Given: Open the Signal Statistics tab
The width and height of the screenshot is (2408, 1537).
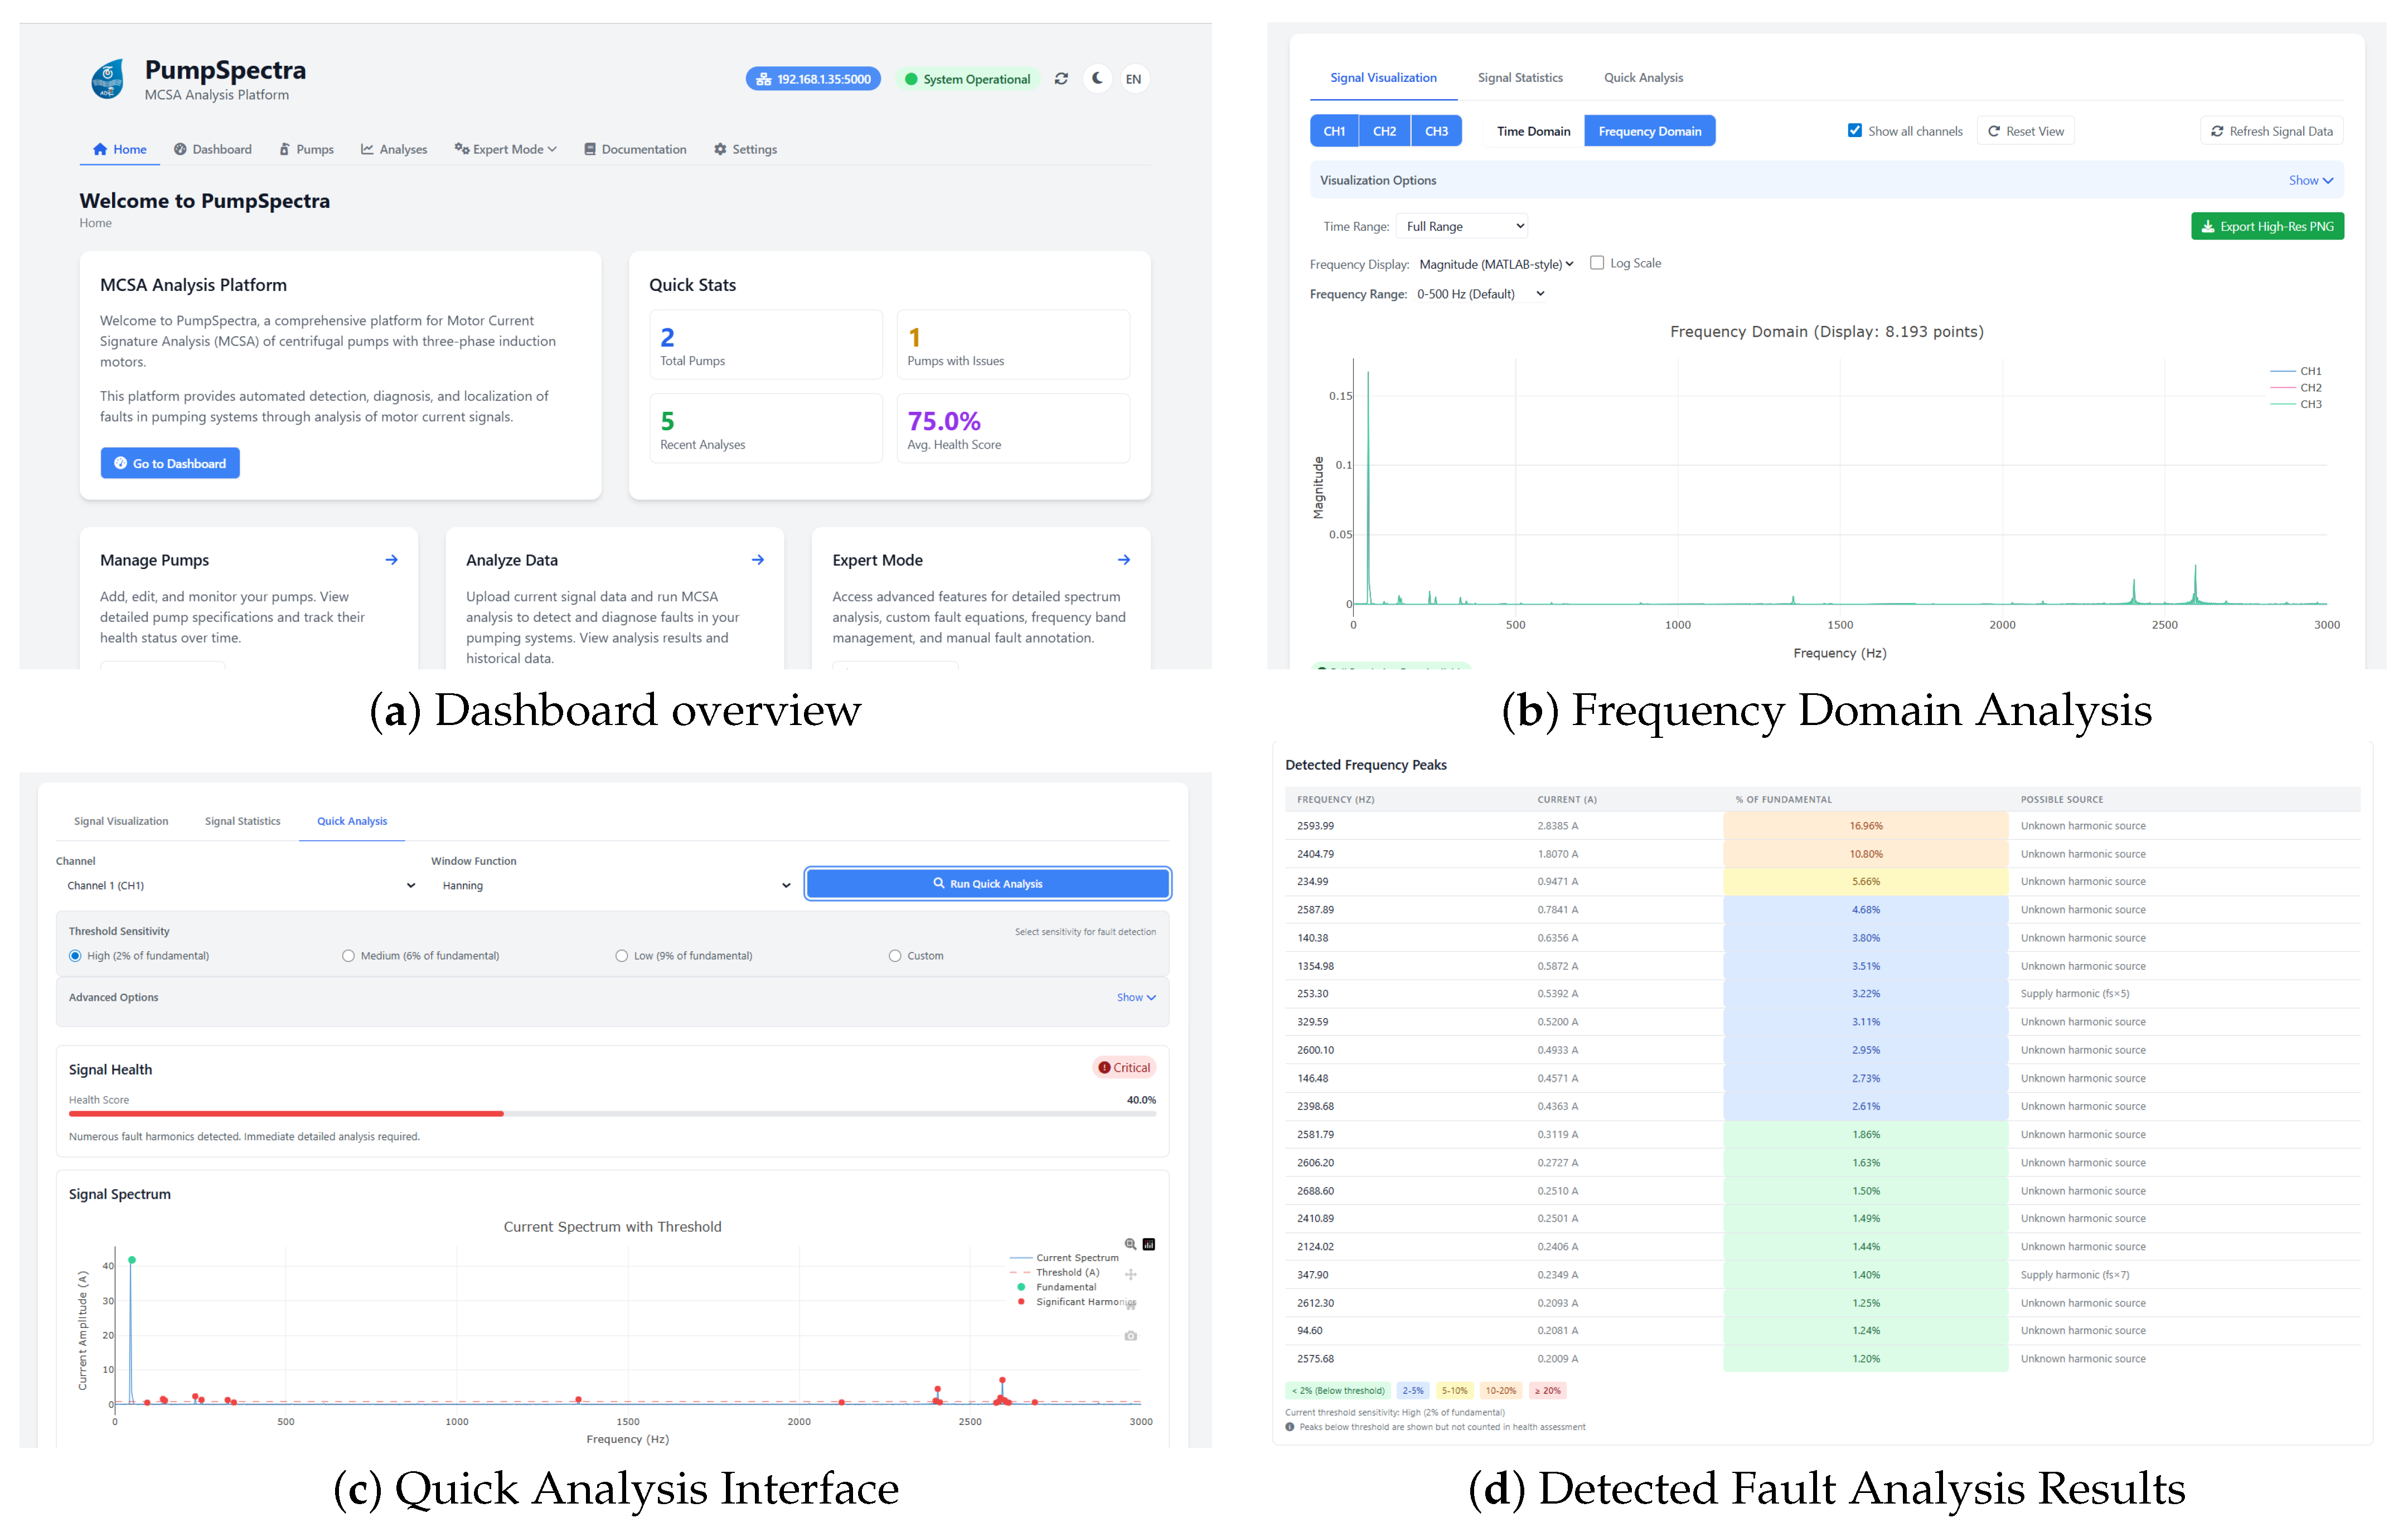Looking at the screenshot, I should (1520, 78).
